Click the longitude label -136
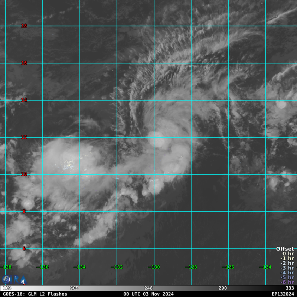 point(43,267)
